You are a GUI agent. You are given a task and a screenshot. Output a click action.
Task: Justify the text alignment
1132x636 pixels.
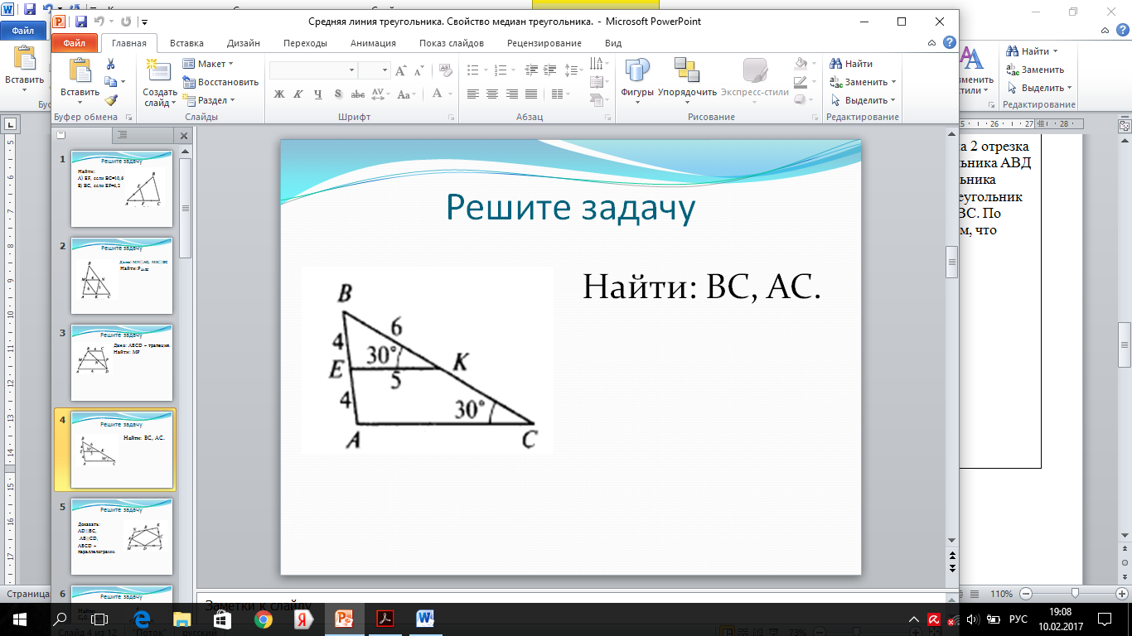tap(532, 94)
